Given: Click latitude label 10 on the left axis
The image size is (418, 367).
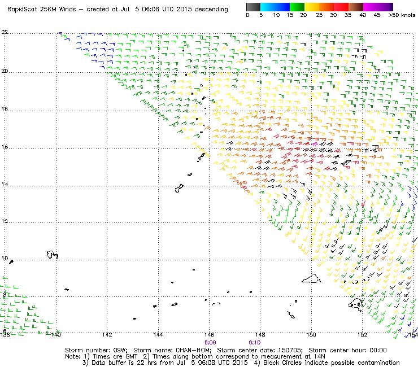Looking at the screenshot, I should point(5,259).
